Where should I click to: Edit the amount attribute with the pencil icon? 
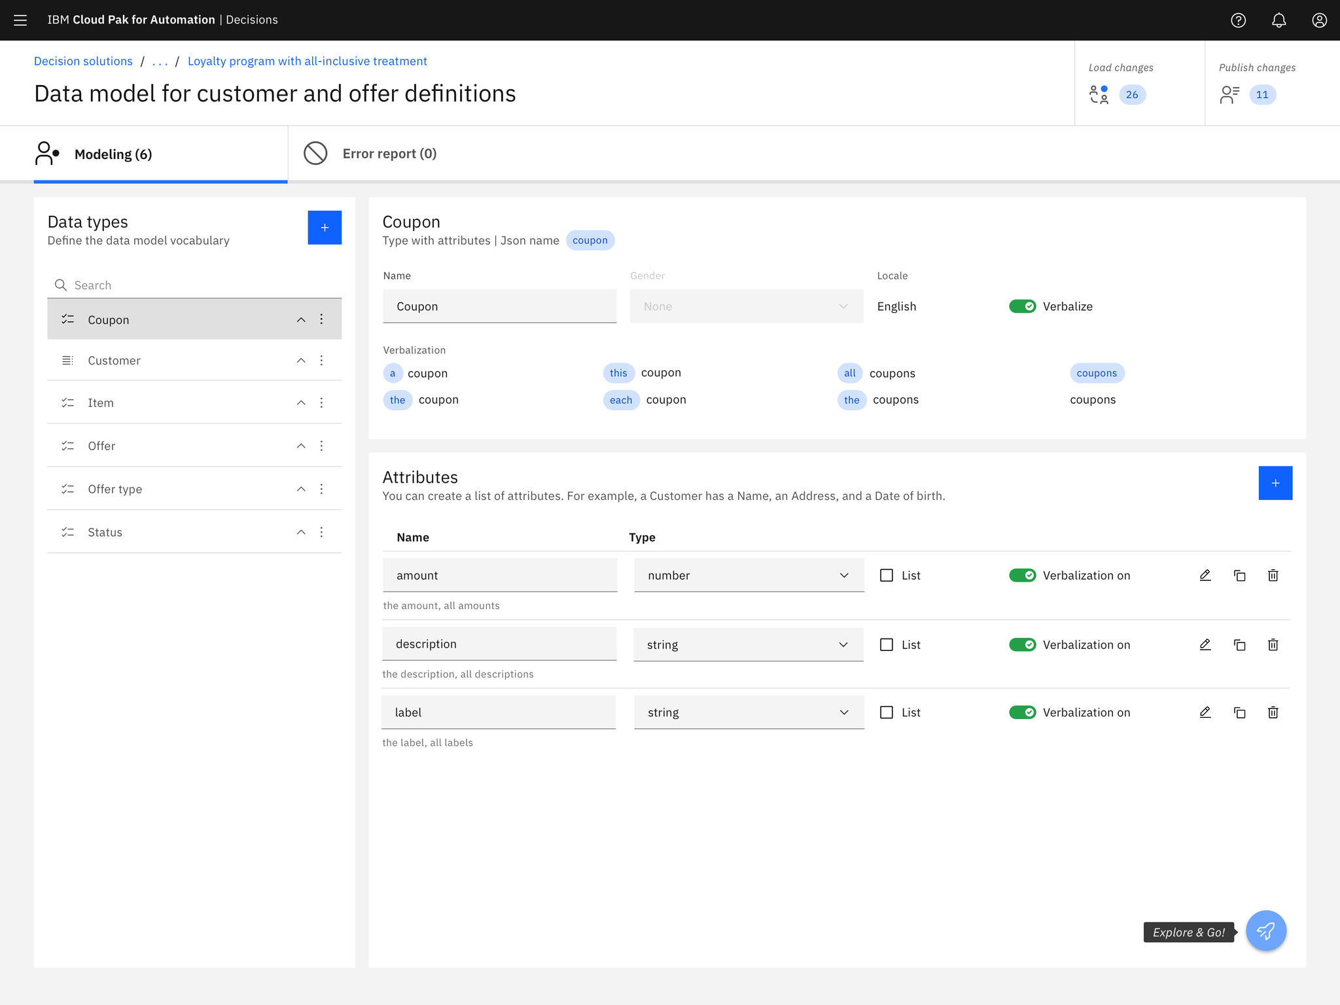coord(1205,575)
